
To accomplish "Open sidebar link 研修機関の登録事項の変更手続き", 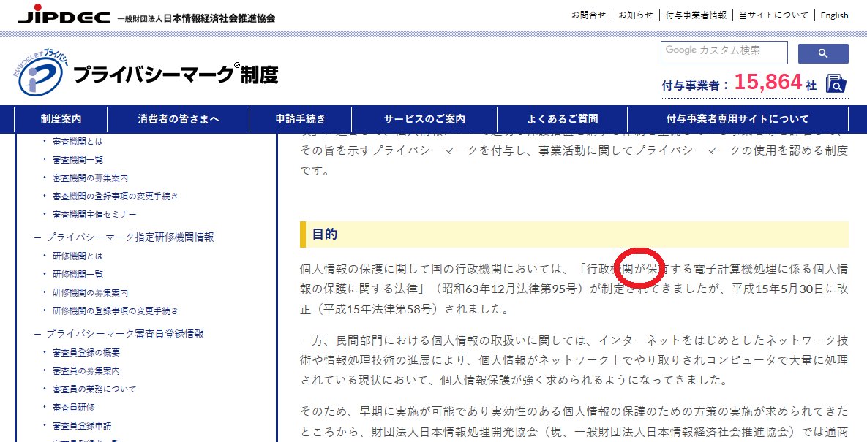I will point(115,310).
